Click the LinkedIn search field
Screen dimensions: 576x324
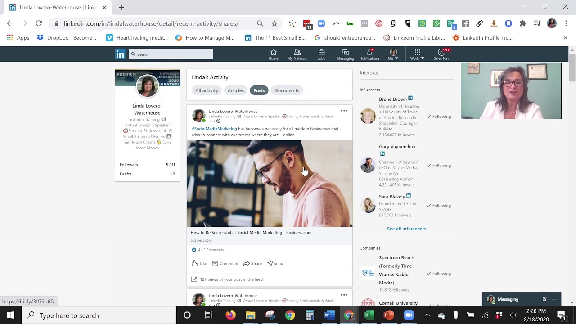171,54
